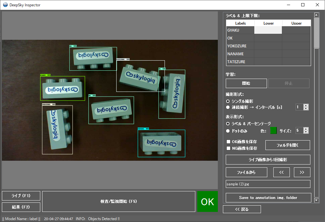Load image with ファイルから button
The image size is (325, 222).
(x=246, y=172)
